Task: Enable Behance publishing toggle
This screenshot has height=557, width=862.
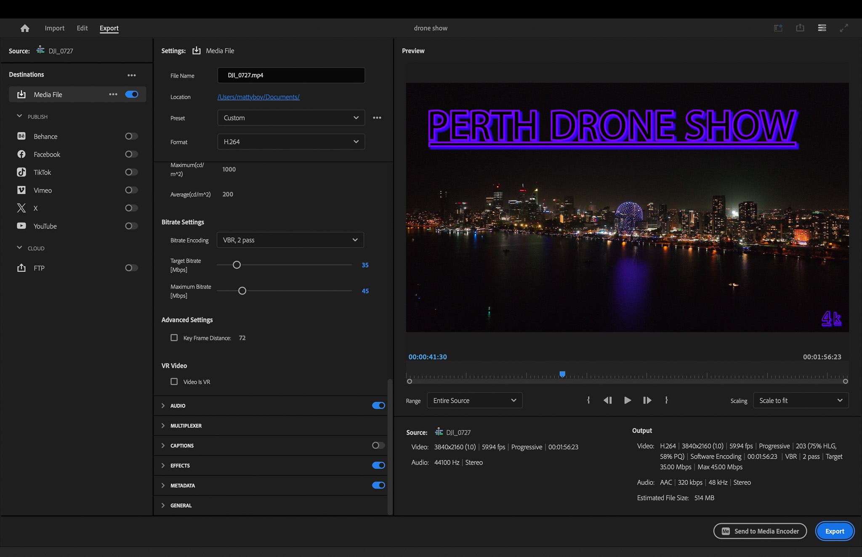Action: click(x=132, y=136)
